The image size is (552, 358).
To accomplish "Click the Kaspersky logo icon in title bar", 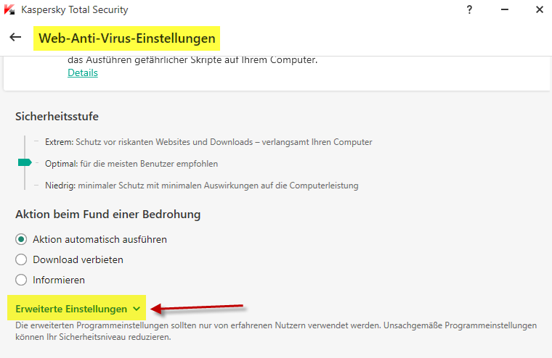I will [9, 9].
